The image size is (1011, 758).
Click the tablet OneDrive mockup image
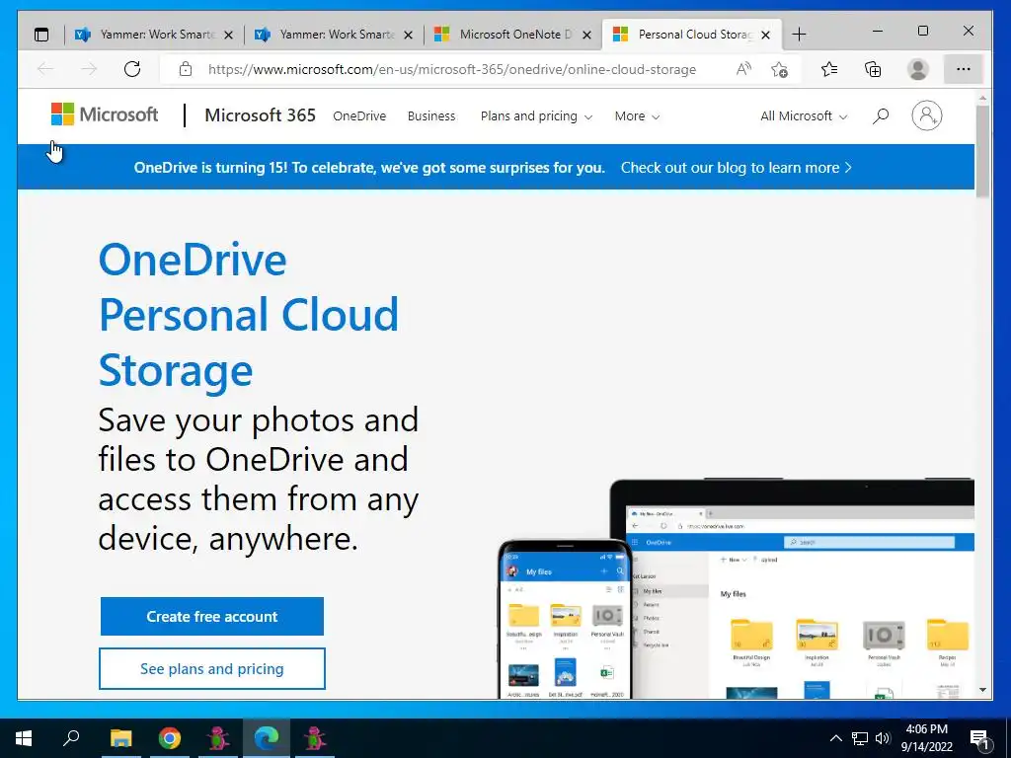803,588
